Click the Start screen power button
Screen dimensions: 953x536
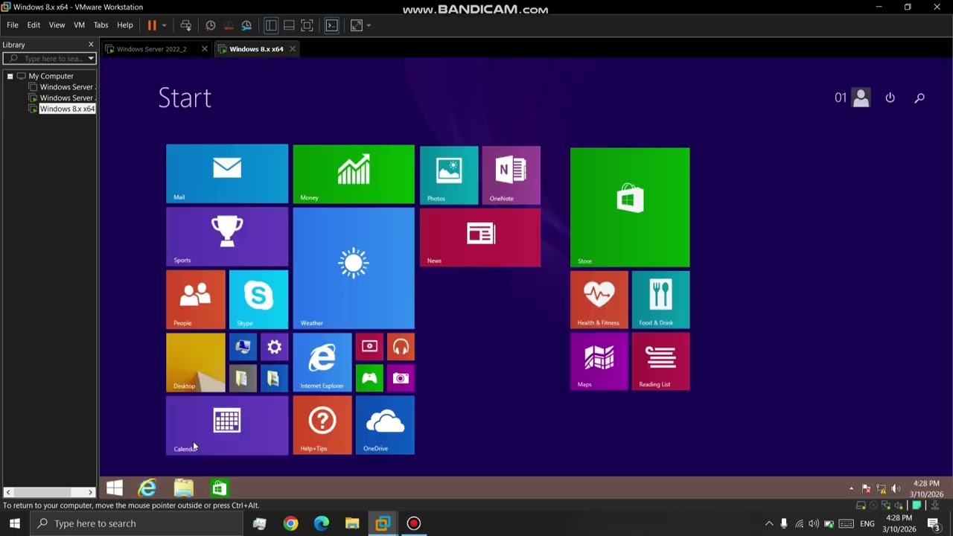[x=890, y=98]
